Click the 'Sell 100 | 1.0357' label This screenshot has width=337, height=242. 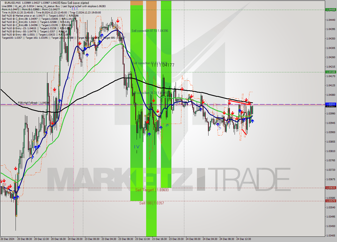coord(152,203)
